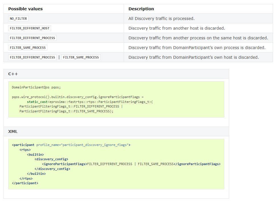Click the "own host is discarded" description
The height and width of the screenshot is (203, 279).
(194, 57)
